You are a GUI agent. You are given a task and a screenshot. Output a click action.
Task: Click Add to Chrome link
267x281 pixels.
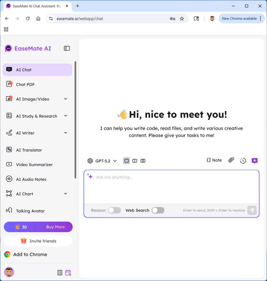click(x=26, y=254)
